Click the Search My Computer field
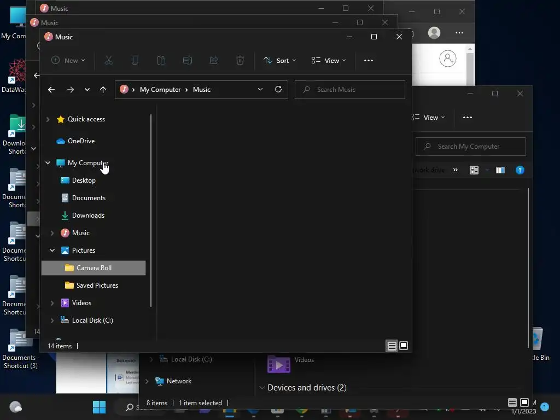The width and height of the screenshot is (560, 420). 471,147
